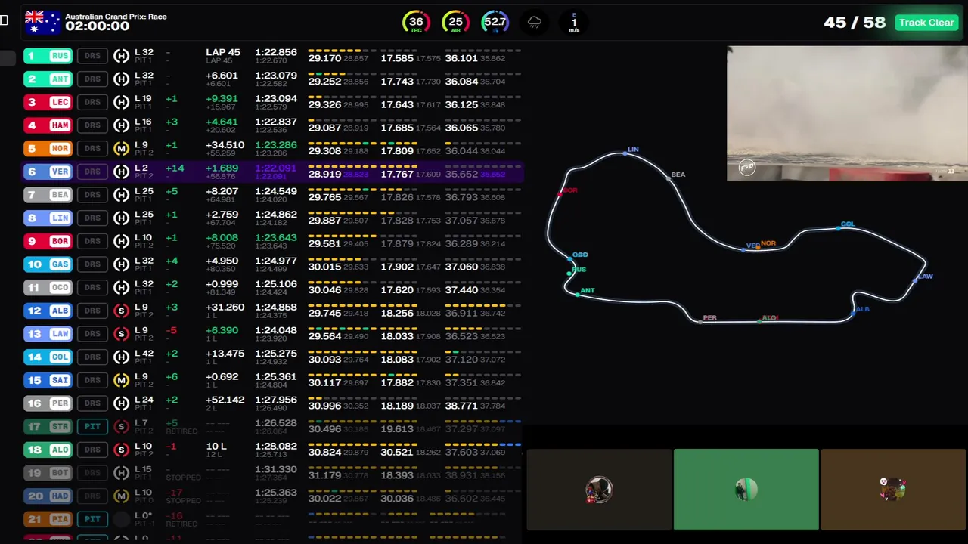Click the LIN driver tag in position 8

click(48, 218)
